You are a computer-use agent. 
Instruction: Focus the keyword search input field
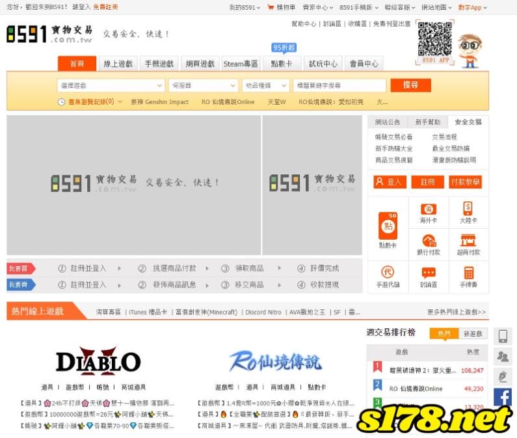[x=339, y=85]
